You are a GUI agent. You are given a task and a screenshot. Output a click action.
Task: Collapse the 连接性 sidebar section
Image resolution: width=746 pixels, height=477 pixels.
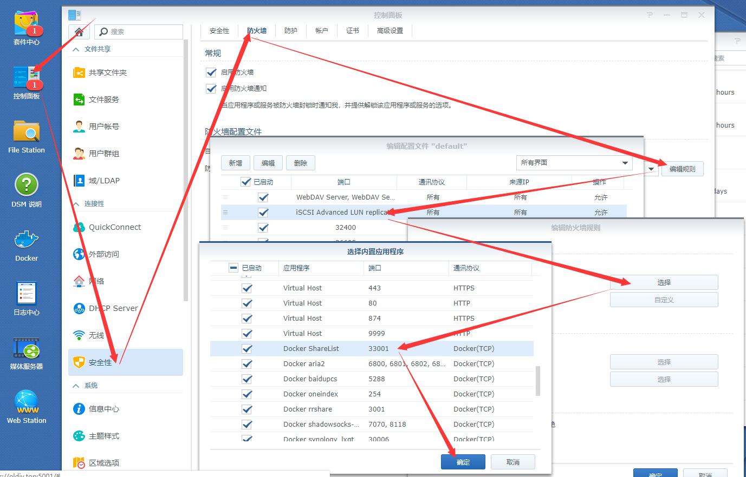76,204
